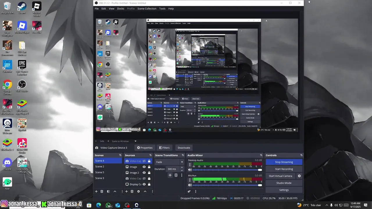The image size is (372, 209).
Task: Open the Tools menu
Action: point(162,8)
